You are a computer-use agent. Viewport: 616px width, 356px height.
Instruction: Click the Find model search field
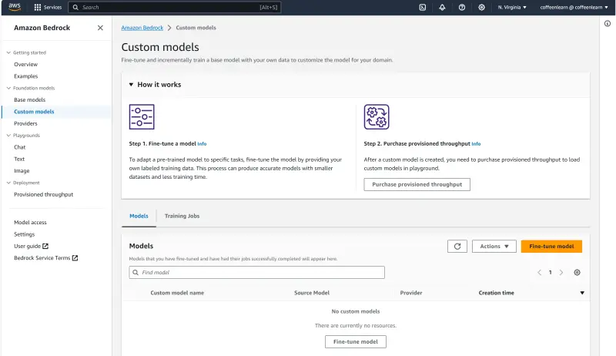257,273
